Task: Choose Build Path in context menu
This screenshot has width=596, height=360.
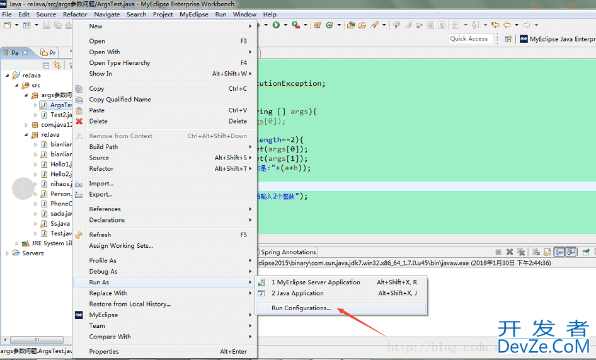Action: [x=164, y=146]
